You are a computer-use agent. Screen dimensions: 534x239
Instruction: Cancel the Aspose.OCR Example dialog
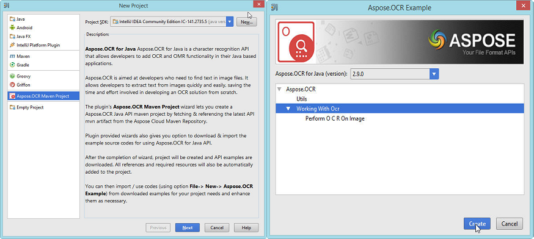pos(510,224)
